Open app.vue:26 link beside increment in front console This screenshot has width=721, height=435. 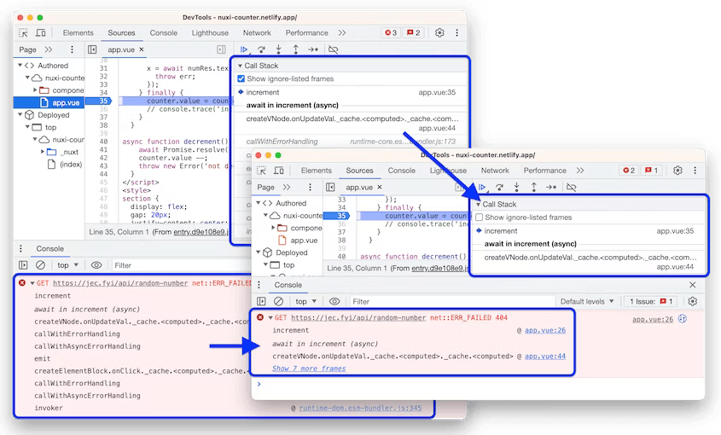(545, 330)
